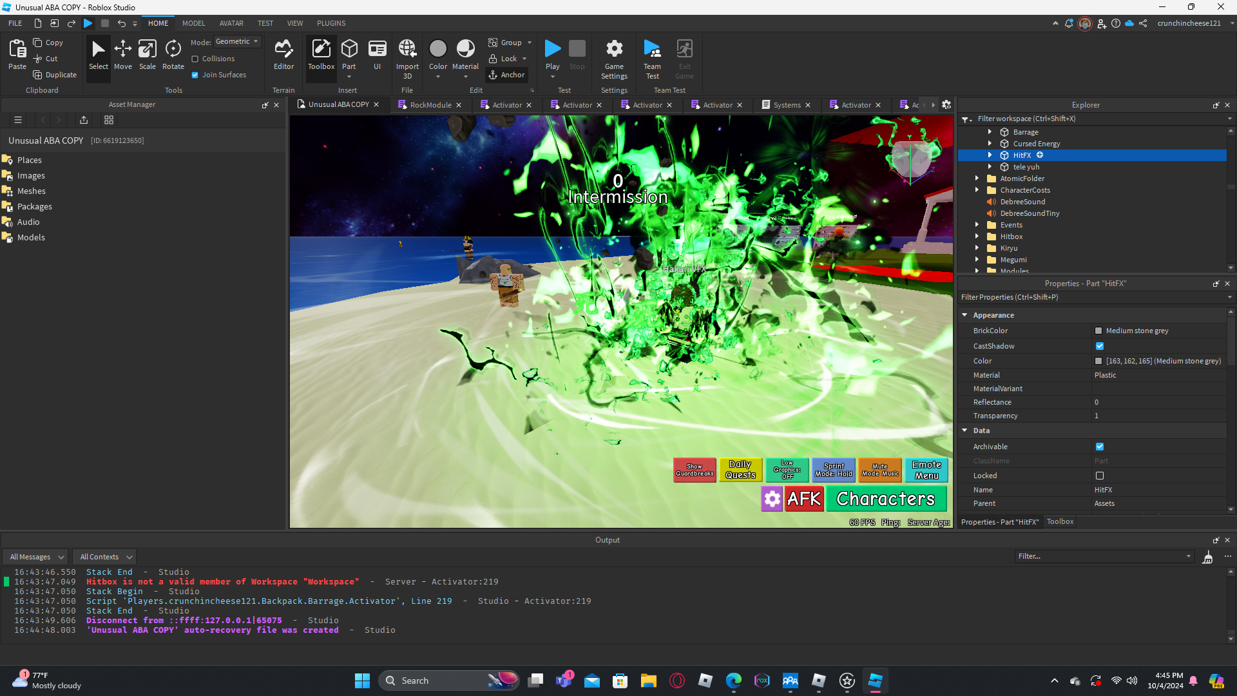This screenshot has height=696, width=1237.
Task: Click the quick access Run arrow
Action: [x=88, y=23]
